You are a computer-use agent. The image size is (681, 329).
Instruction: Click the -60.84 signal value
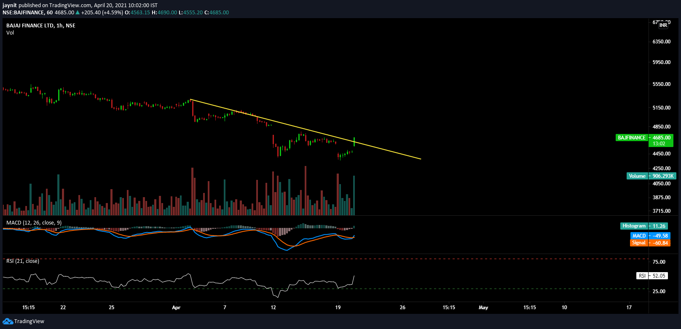point(660,243)
